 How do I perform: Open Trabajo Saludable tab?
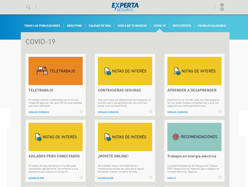click(212, 25)
